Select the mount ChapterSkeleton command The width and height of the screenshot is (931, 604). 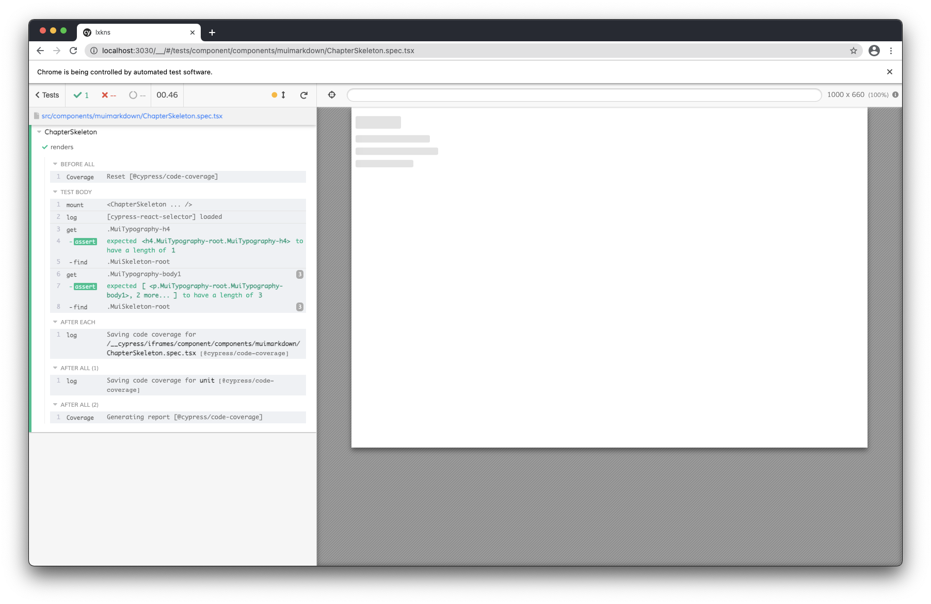pyautogui.click(x=178, y=204)
